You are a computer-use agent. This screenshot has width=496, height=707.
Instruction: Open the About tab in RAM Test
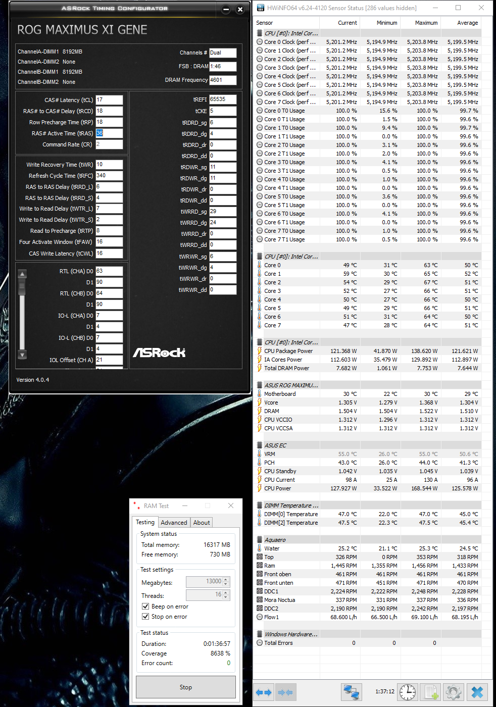point(202,523)
